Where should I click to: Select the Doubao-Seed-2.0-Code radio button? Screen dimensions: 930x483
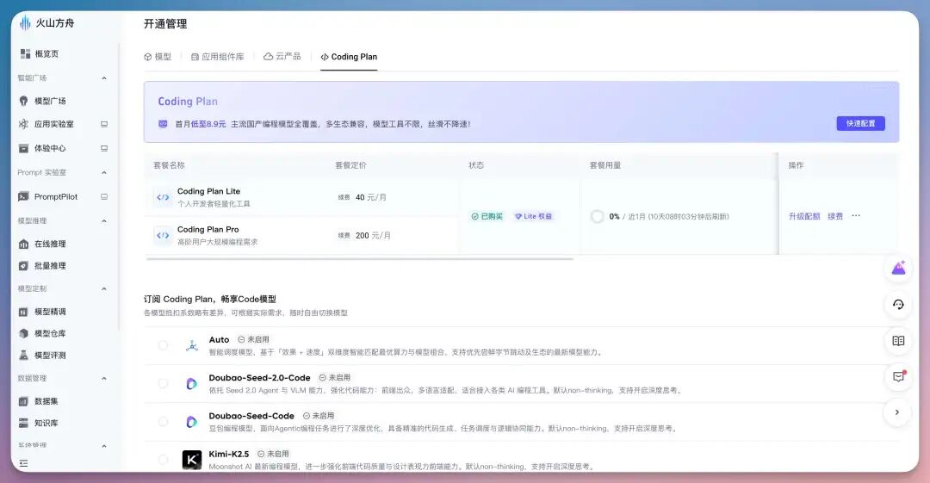coord(163,383)
